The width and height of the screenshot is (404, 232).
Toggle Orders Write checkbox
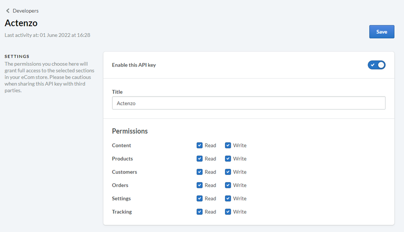tap(228, 185)
